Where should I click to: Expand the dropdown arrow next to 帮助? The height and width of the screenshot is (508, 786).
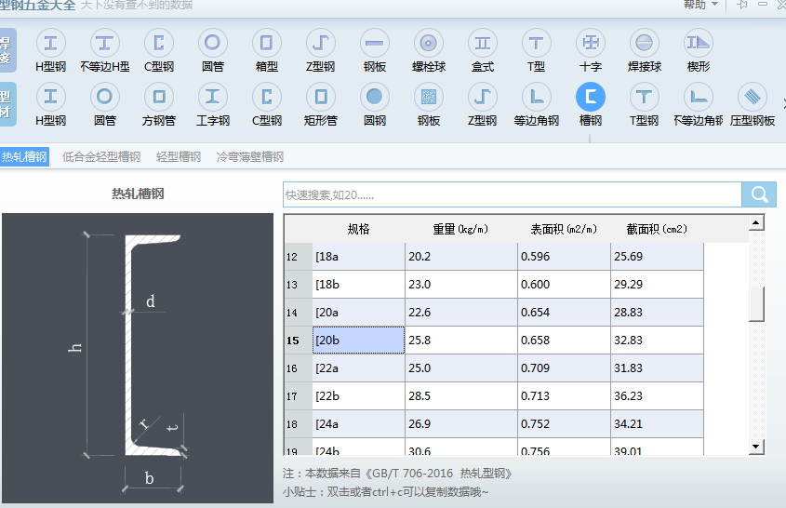point(715,4)
